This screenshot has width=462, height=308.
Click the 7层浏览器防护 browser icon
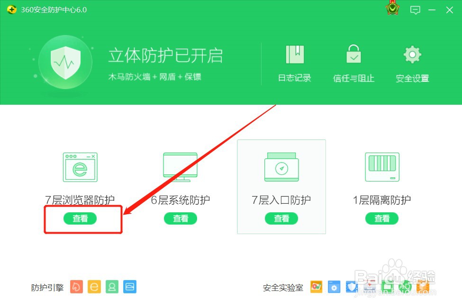[80, 167]
